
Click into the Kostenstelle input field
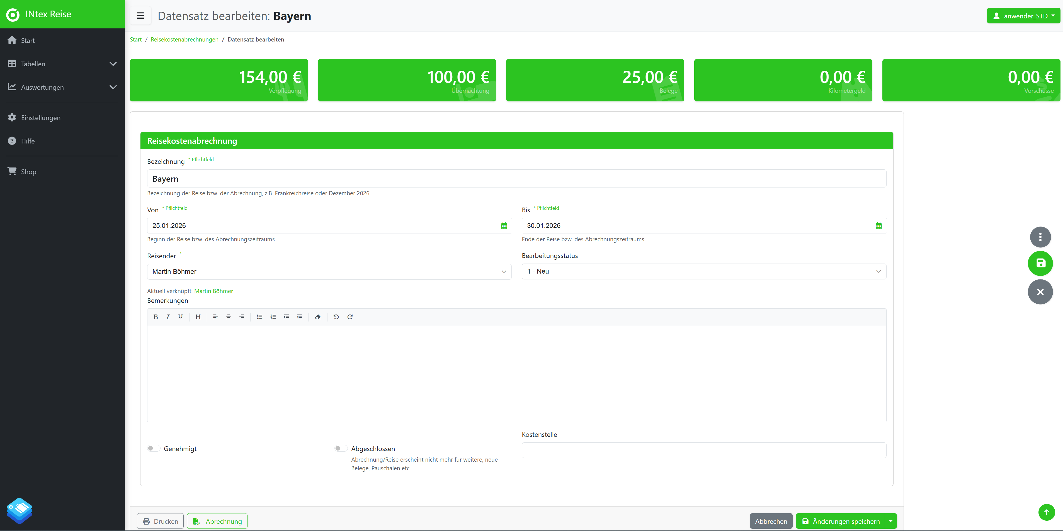click(703, 450)
